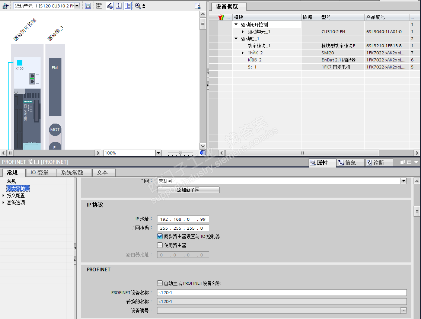The height and width of the screenshot is (319, 421).
Task: Open the 设备编号 device number dropdown
Action: 404,310
